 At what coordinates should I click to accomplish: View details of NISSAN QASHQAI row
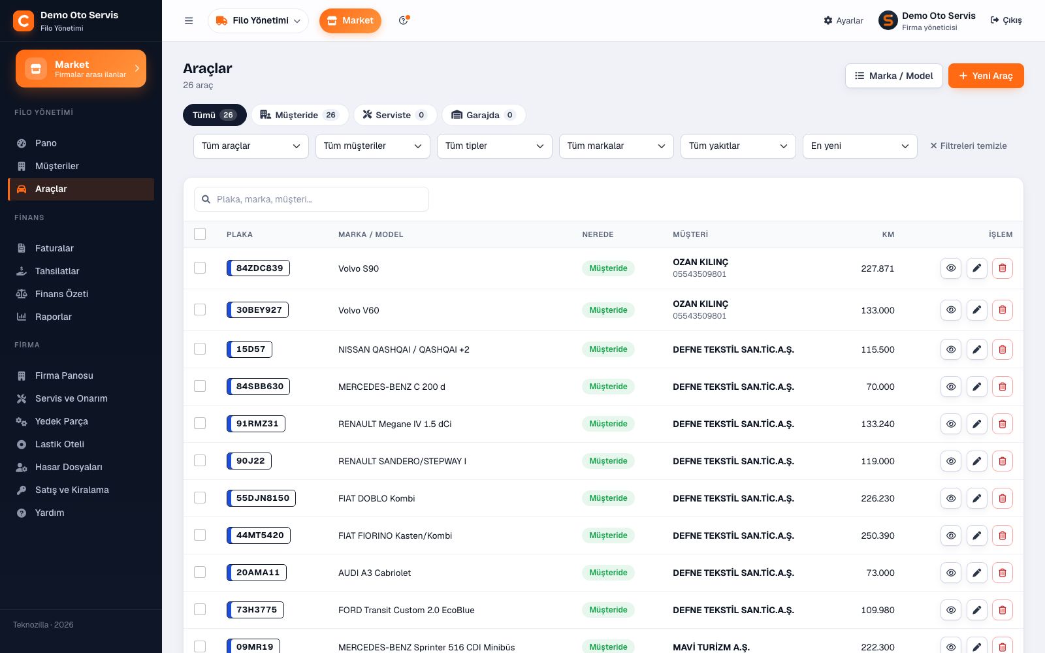(951, 349)
